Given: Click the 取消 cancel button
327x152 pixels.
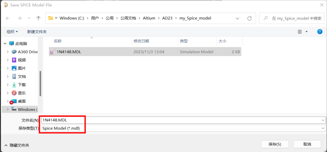Looking at the screenshot, I should coord(307,144).
